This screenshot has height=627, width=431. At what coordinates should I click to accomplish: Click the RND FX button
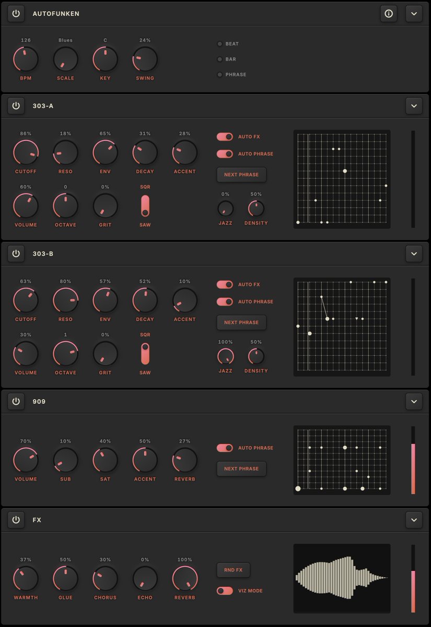(234, 570)
